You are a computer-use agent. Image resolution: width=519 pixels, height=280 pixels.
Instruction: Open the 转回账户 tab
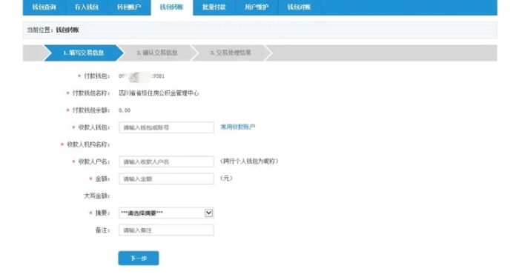coord(129,7)
